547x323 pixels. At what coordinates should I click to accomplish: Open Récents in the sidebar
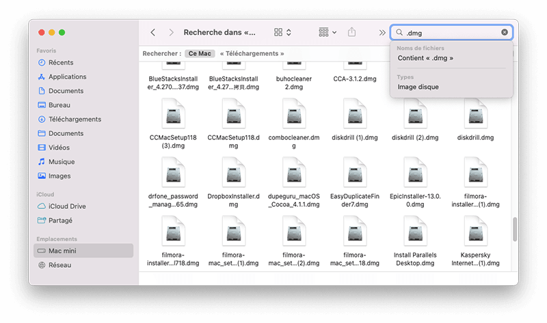83,62
